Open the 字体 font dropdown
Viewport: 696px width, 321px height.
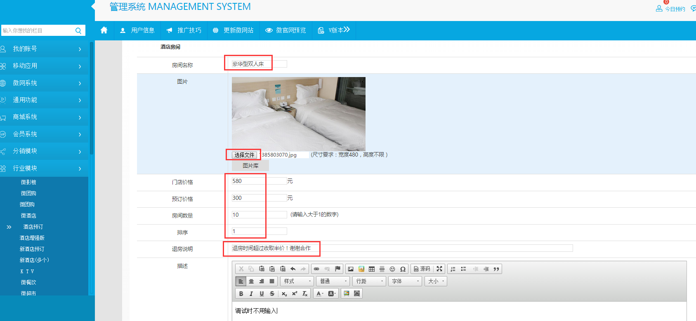pyautogui.click(x=405, y=281)
